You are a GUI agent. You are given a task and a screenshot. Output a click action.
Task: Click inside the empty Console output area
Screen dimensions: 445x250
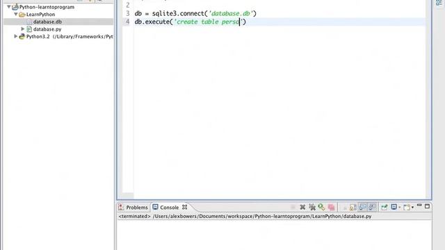274,235
